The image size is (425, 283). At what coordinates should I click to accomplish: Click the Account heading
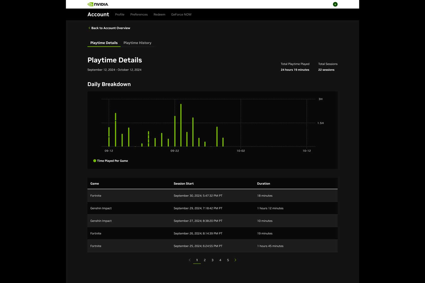point(98,14)
